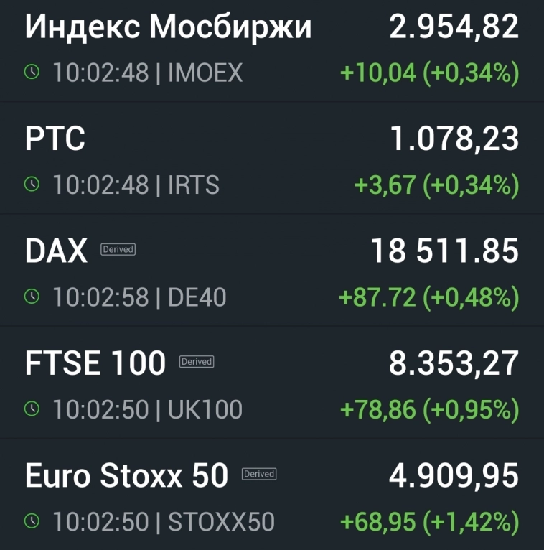The height and width of the screenshot is (550, 544).
Task: Click the Мосбиржи price 2.954,82
Action: [x=454, y=27]
